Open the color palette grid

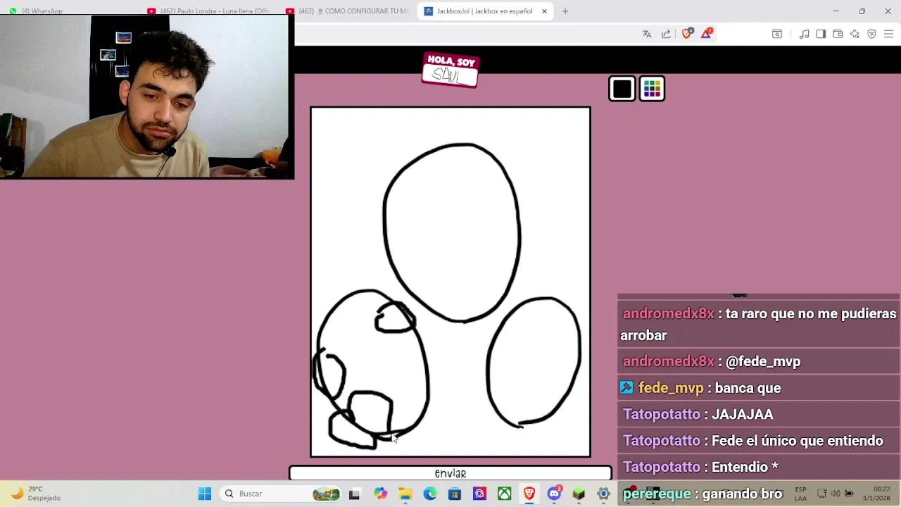[x=652, y=89]
